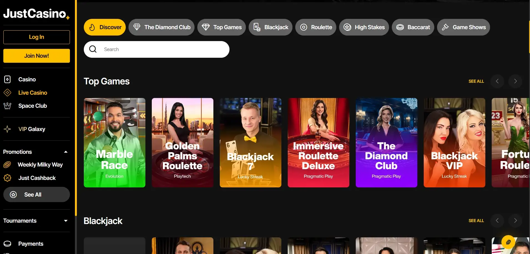
Task: Show previous Top Games with left chevron
Action: [x=497, y=81]
